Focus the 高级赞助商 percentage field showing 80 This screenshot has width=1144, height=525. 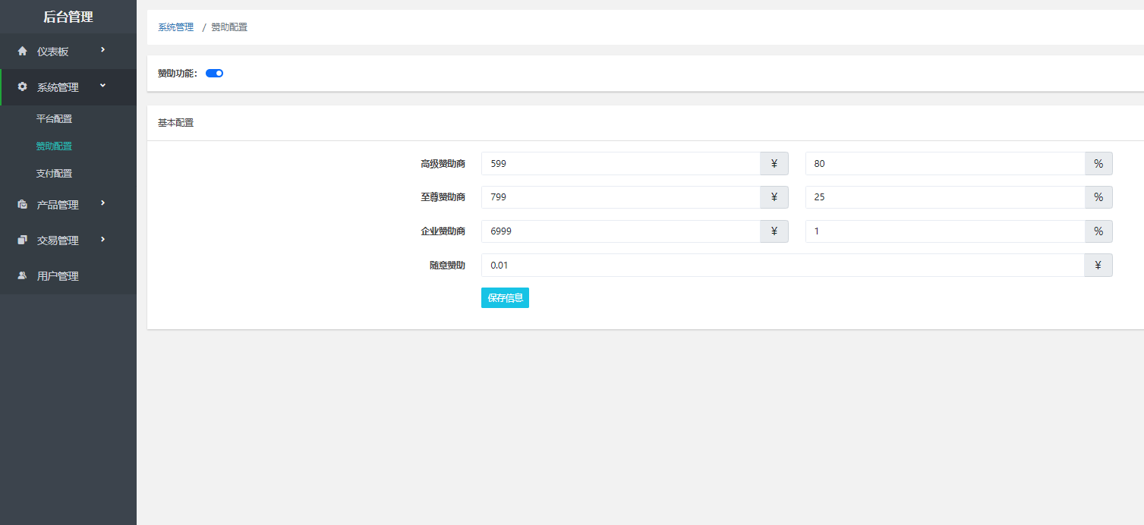coord(944,163)
